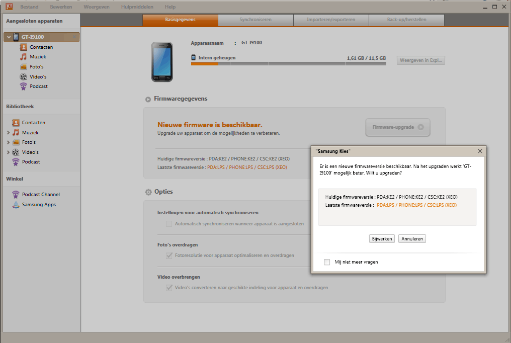The height and width of the screenshot is (343, 511).
Task: Enable Automatisch synchroniseren wanneer apparaat is aangesloten
Action: (x=169, y=224)
